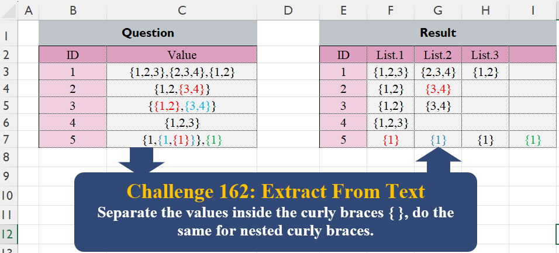Click the Result merged header cell
Image resolution: width=559 pixels, height=253 pixels.
(438, 33)
